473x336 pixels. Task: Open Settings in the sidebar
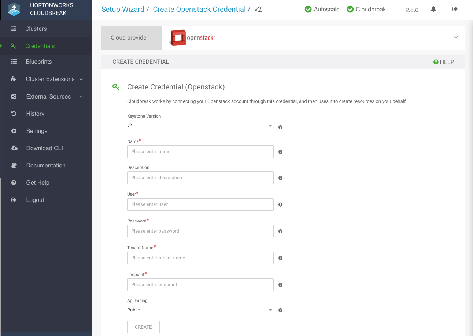(37, 131)
